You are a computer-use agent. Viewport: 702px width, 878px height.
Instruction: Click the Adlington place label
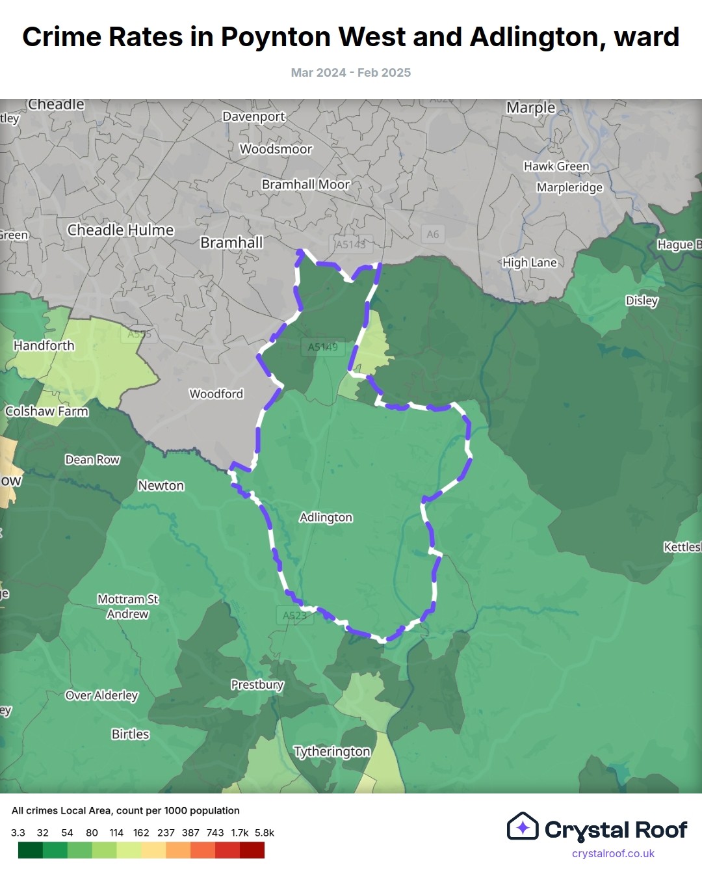point(326,518)
